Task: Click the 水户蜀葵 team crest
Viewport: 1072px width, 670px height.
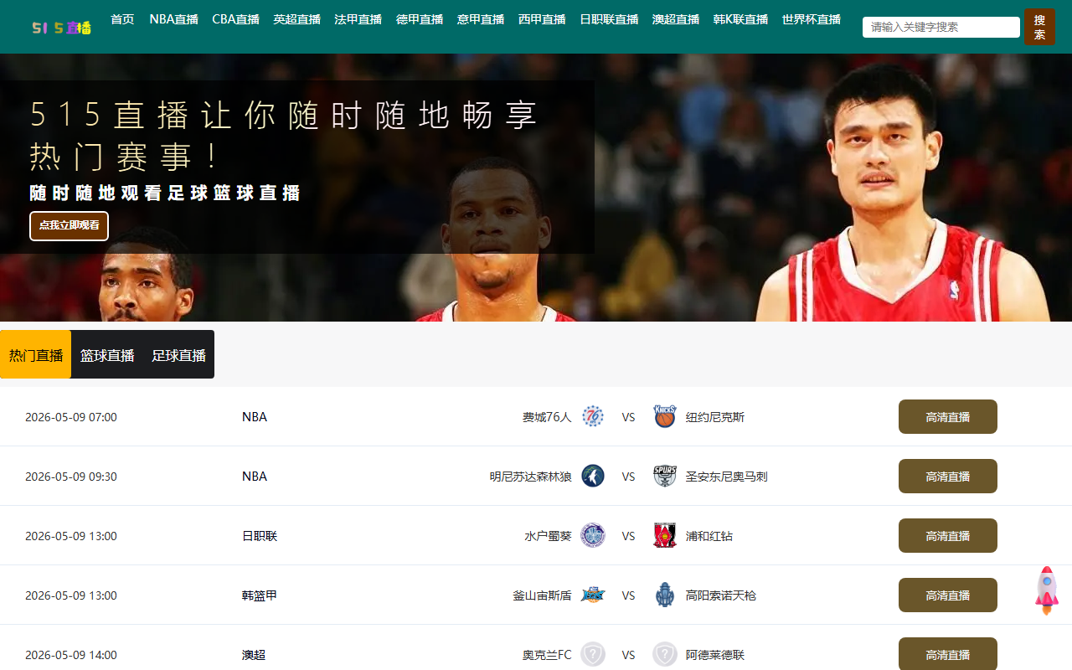Action: coord(593,535)
